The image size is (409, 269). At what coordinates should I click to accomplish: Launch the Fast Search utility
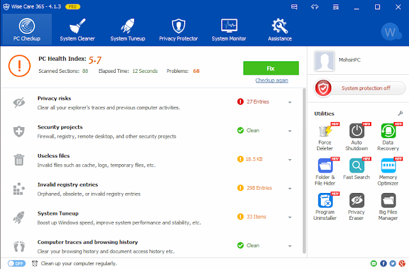[357, 169]
